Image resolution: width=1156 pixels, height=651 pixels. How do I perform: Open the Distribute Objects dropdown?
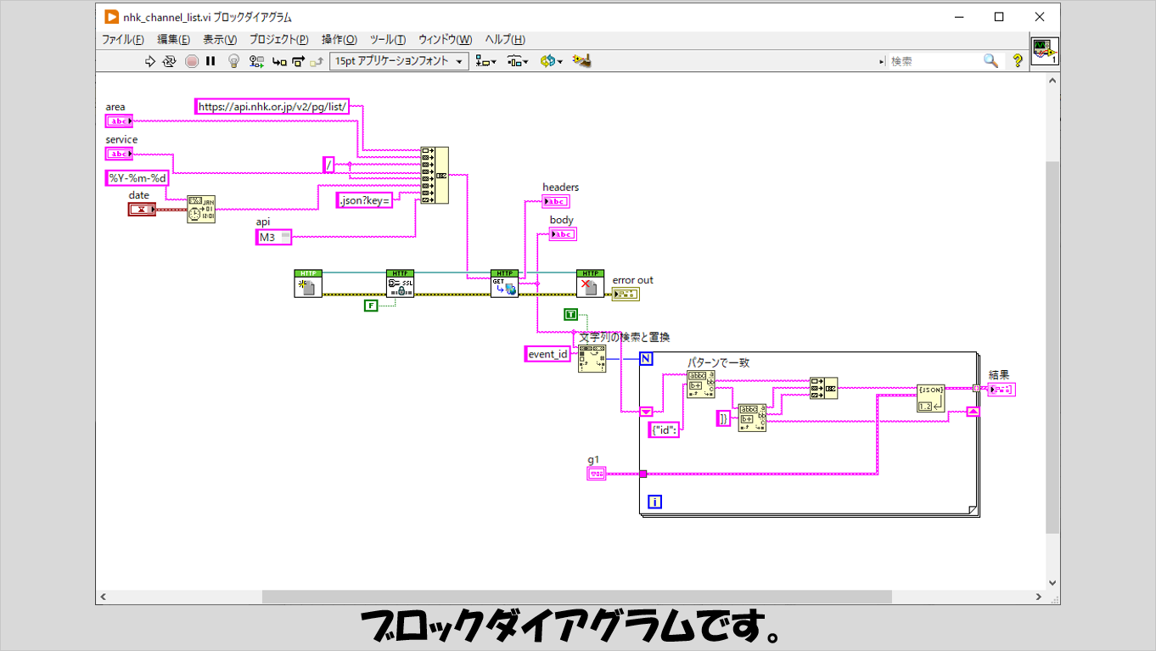[518, 61]
